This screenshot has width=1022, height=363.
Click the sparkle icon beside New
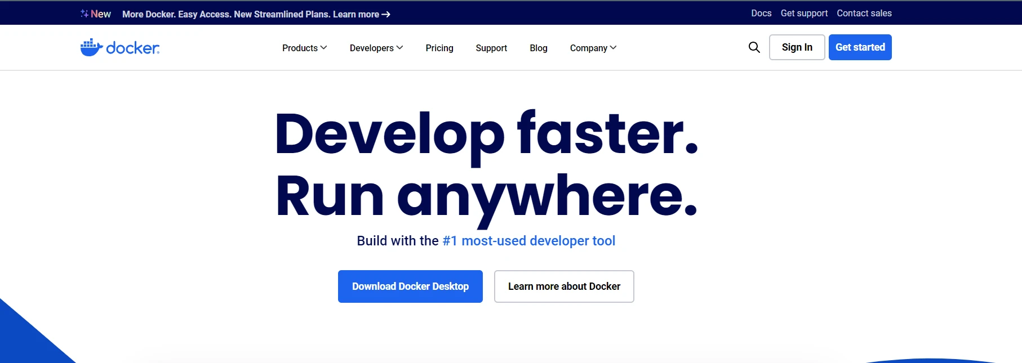point(84,14)
